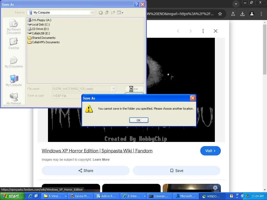The image size is (267, 200).
Task: Switch to WINDO... Chrome taskbar button
Action: tap(212, 196)
